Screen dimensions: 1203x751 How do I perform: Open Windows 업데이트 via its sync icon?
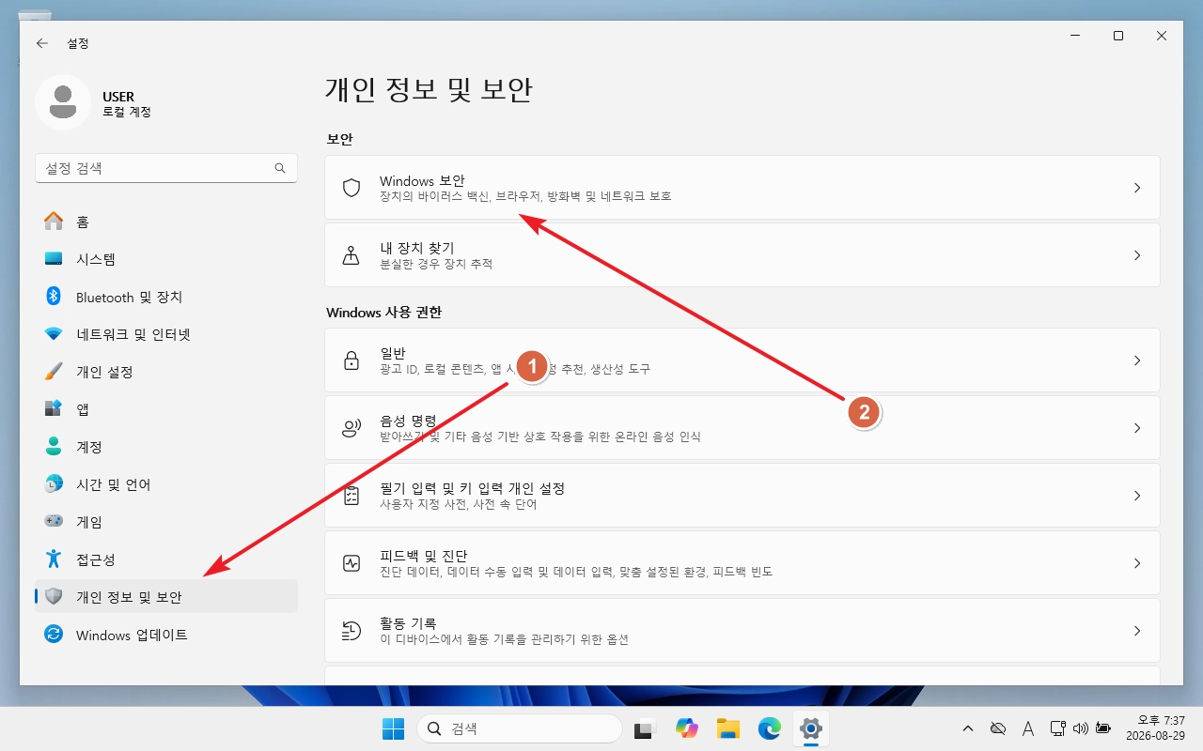pyautogui.click(x=54, y=635)
